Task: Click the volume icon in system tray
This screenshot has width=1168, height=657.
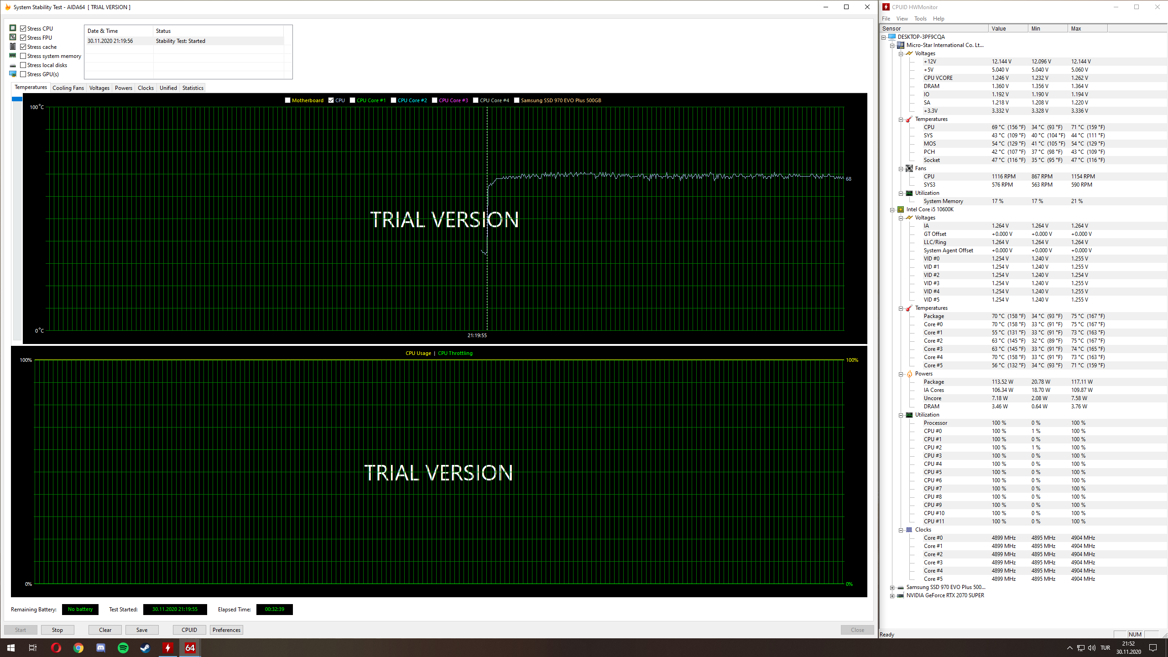Action: tap(1091, 648)
